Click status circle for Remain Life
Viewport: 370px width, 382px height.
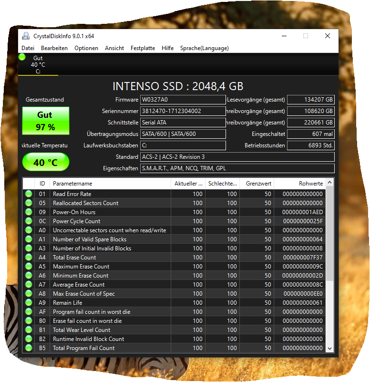(x=29, y=302)
